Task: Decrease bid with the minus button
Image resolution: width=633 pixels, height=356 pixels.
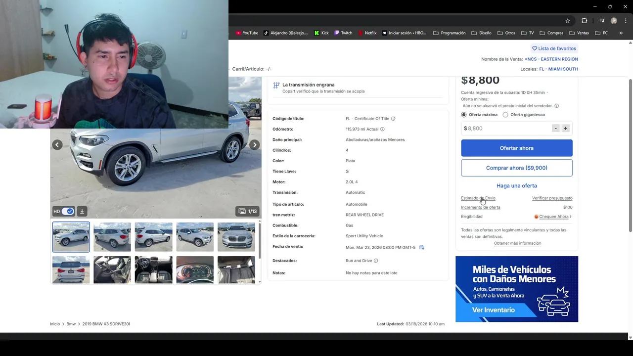Action: click(x=556, y=128)
